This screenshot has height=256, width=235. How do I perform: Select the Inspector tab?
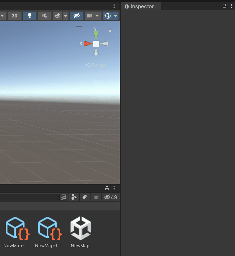[x=141, y=6]
